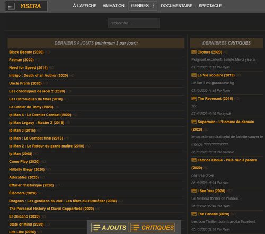Image resolution: width=265 pixels, height=234 pixels.
Task: Expand the GENRES dropdown menu
Action: (x=143, y=6)
